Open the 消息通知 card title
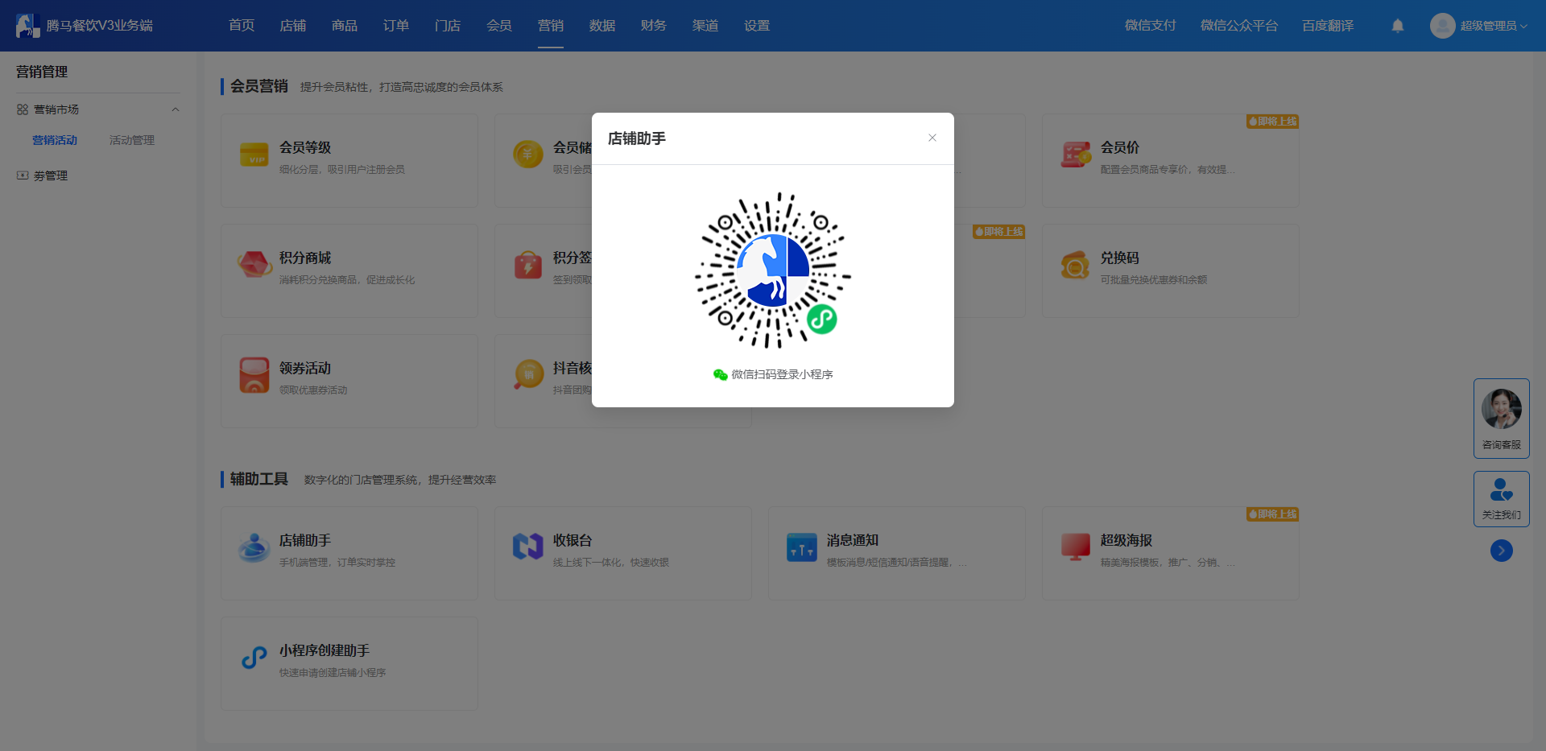 click(x=853, y=540)
